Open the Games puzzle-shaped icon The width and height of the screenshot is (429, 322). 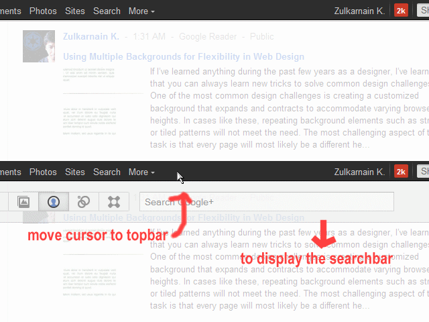point(114,202)
